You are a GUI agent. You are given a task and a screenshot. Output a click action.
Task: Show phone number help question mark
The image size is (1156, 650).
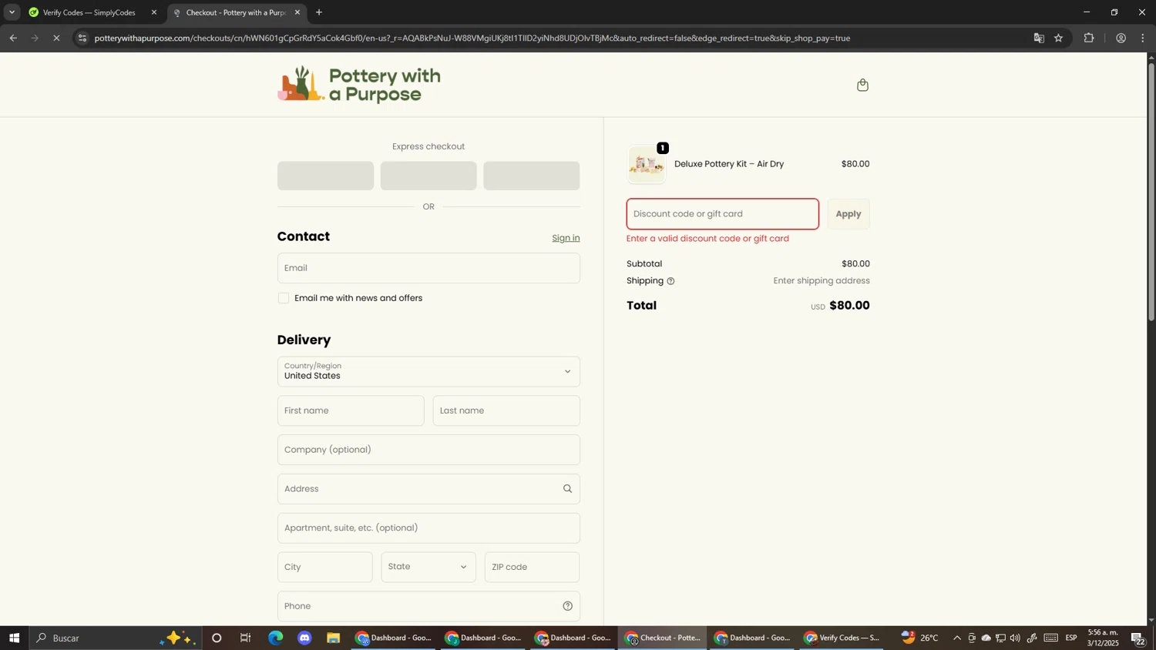(x=567, y=606)
